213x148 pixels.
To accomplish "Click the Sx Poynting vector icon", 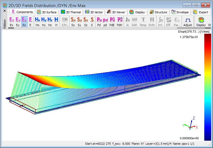I will [73, 21].
